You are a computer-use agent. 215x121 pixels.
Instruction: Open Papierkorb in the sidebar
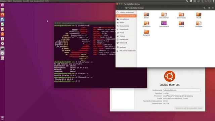coord(126,39)
